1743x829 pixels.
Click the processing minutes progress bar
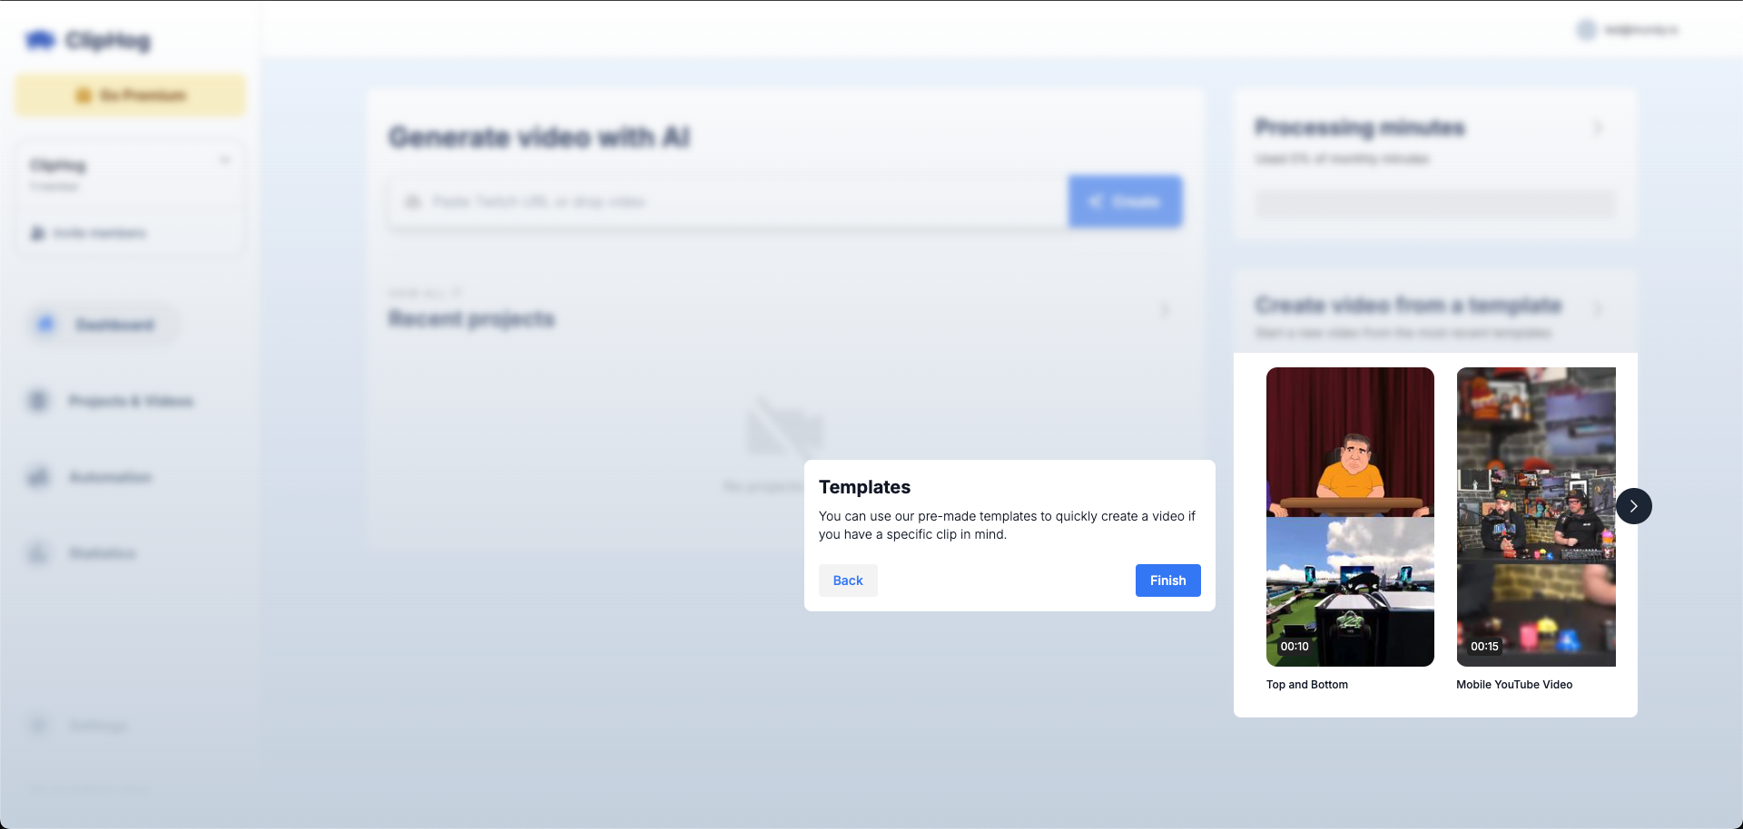[x=1435, y=203]
